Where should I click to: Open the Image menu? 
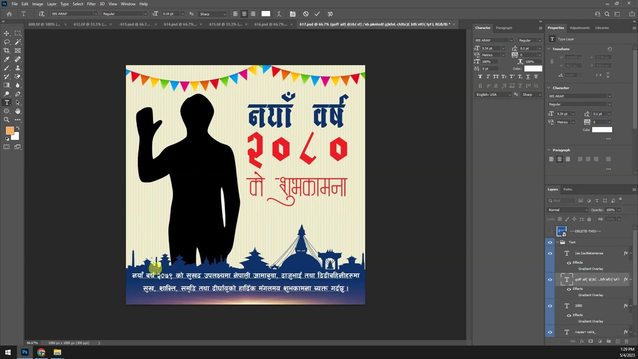coord(38,4)
